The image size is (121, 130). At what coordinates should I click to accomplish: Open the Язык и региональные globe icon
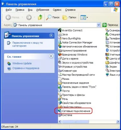tap(107, 75)
